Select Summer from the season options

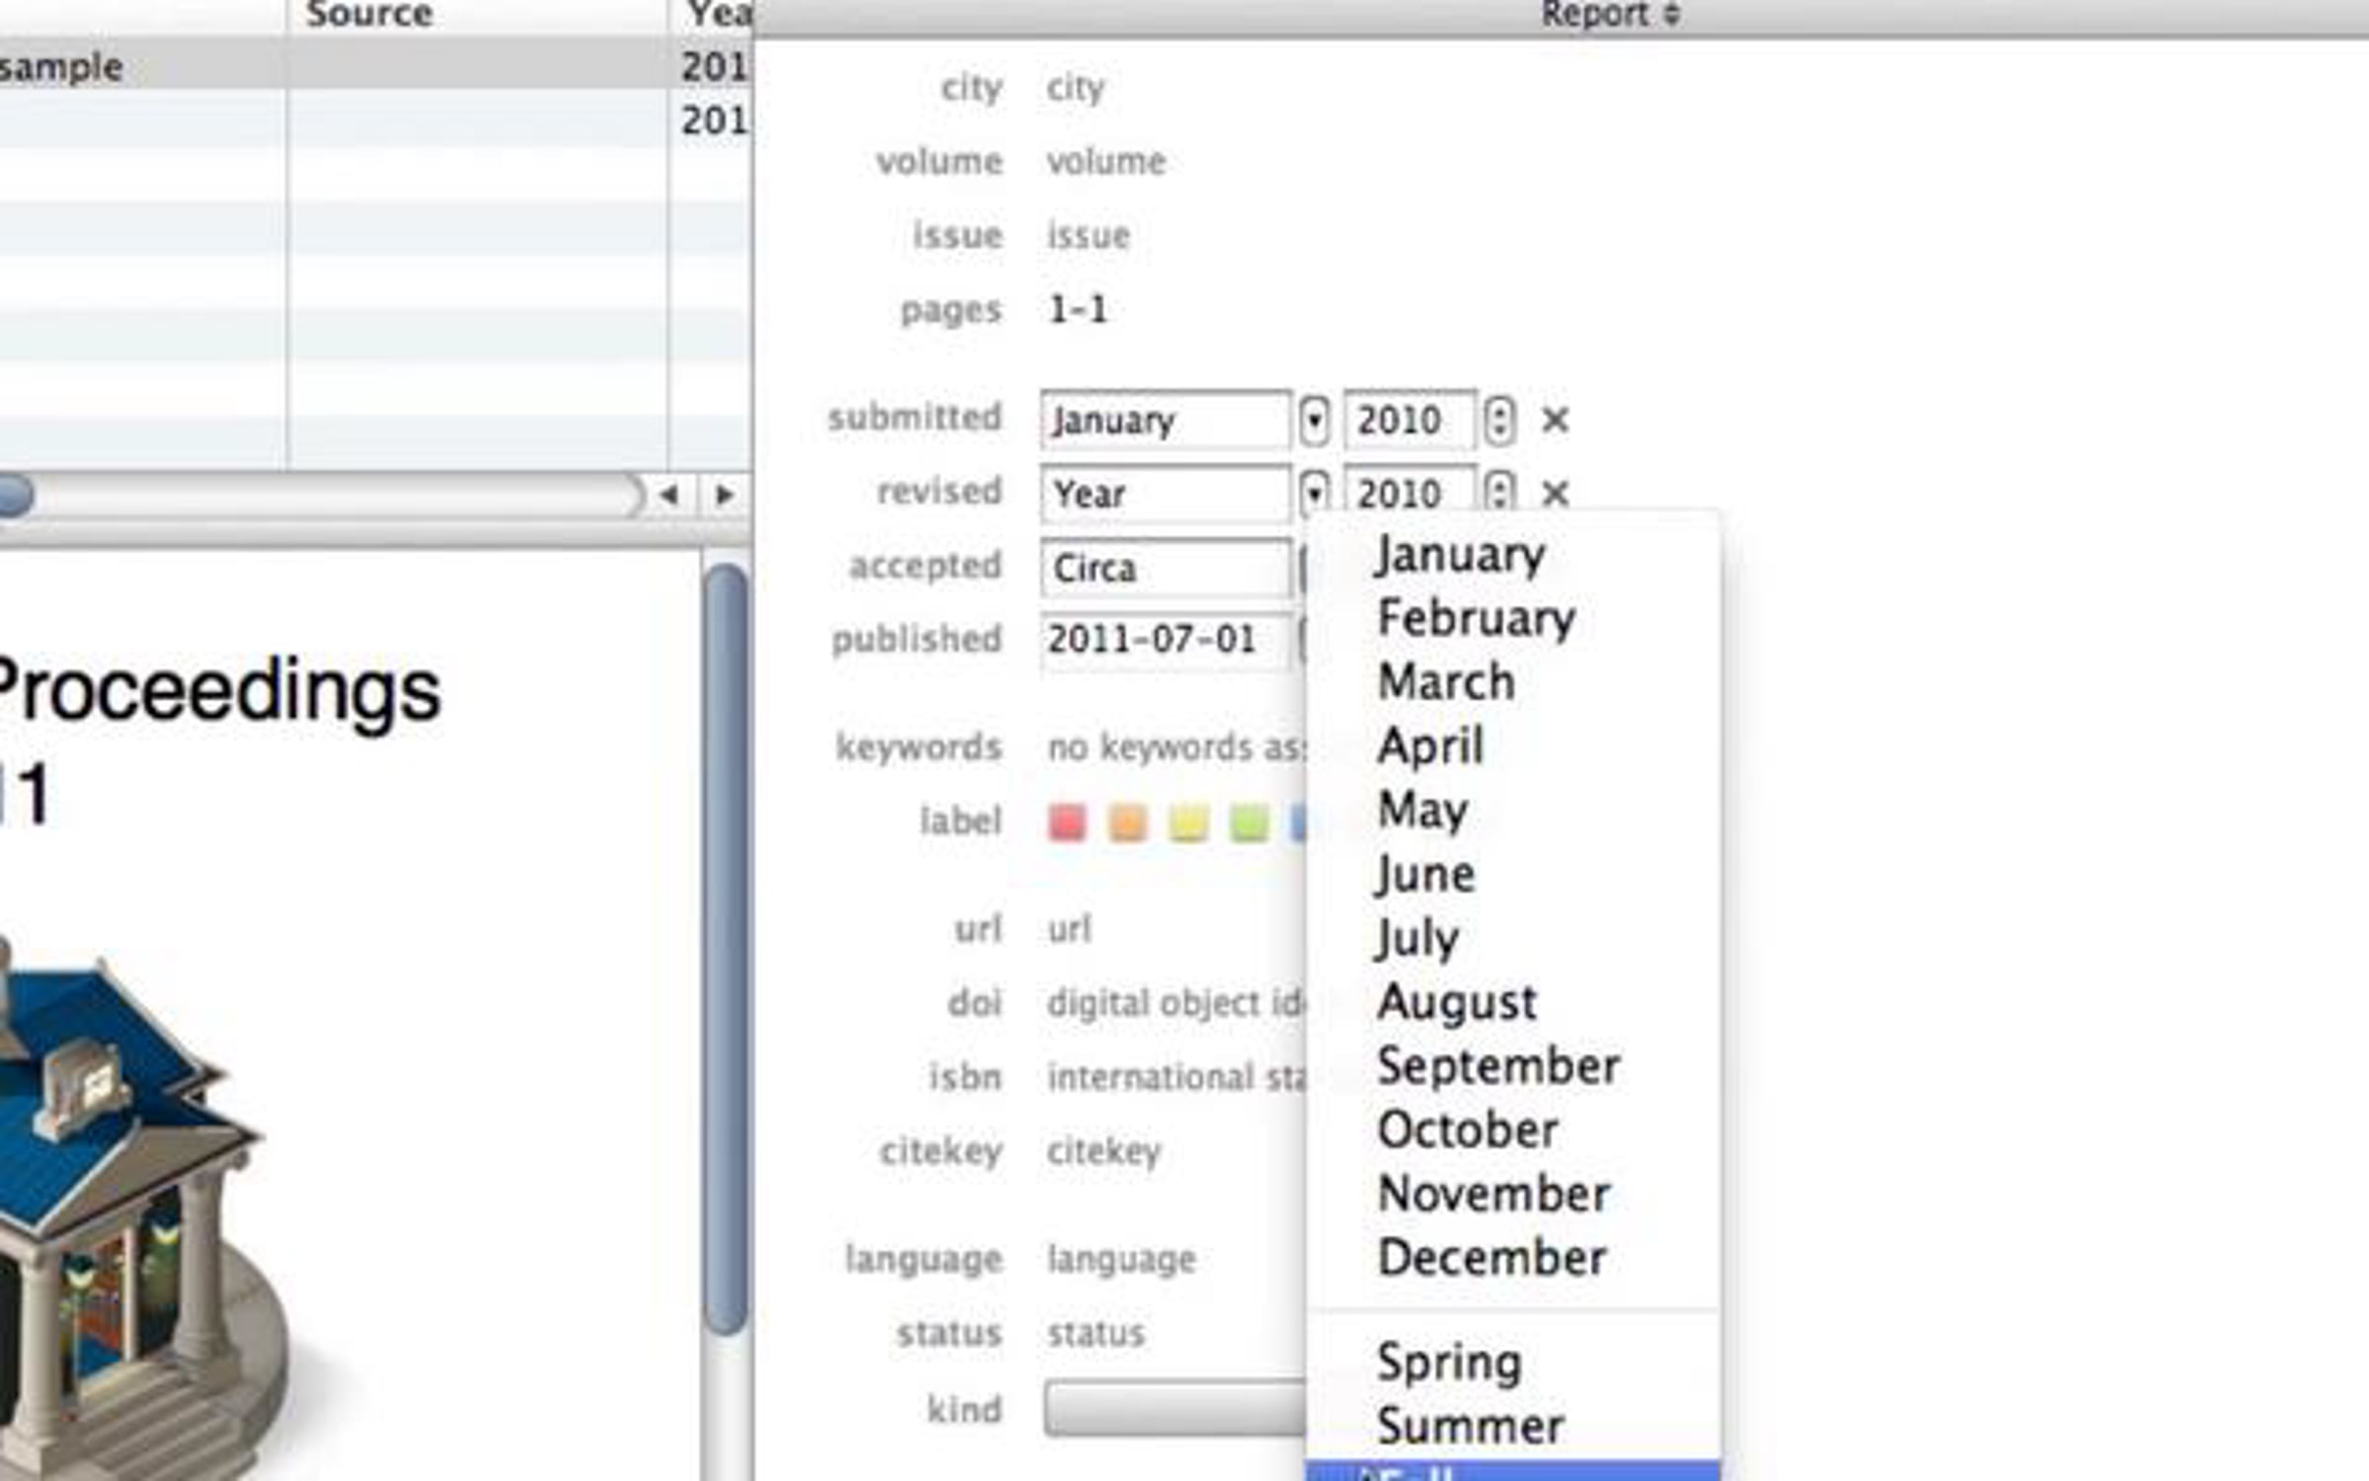tap(1470, 1426)
